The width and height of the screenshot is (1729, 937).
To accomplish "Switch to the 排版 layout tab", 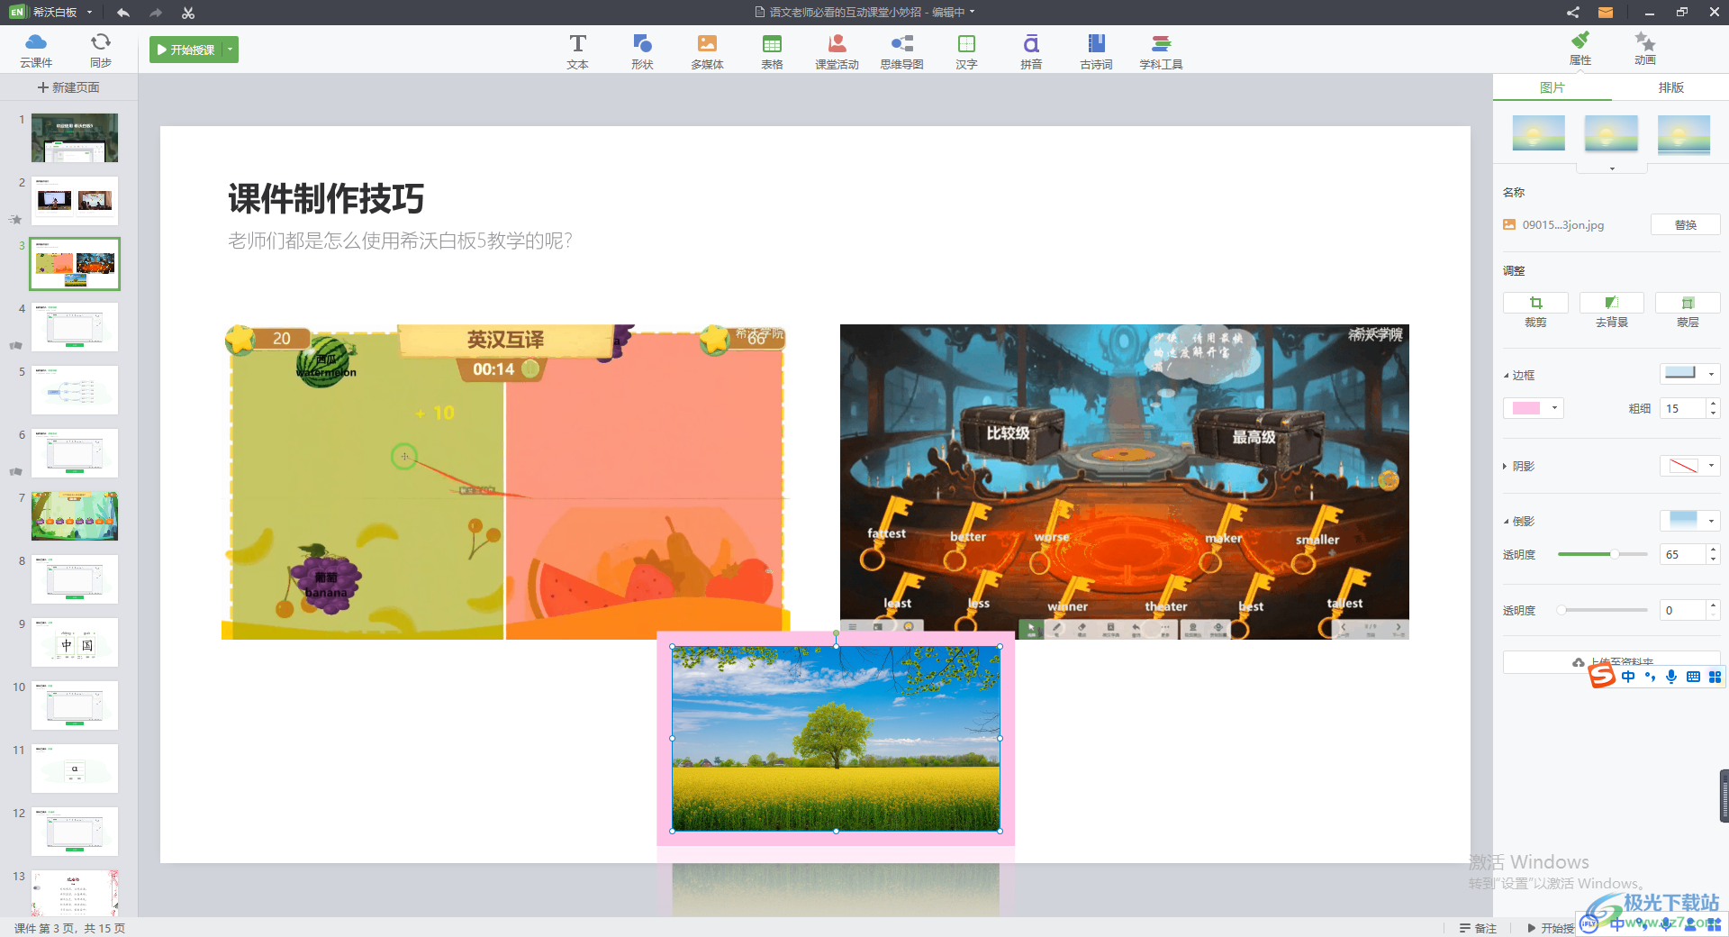I will coord(1671,87).
